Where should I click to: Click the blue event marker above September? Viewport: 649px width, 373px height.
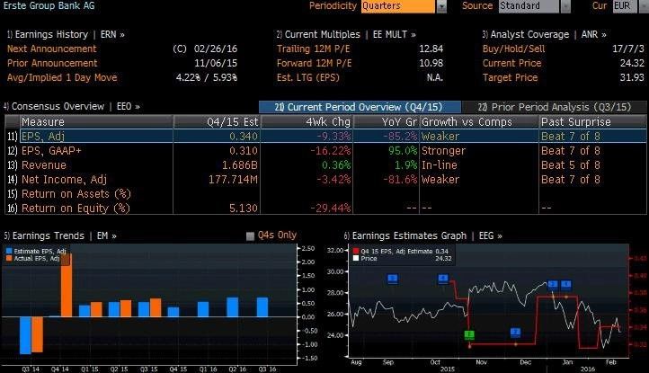393,279
